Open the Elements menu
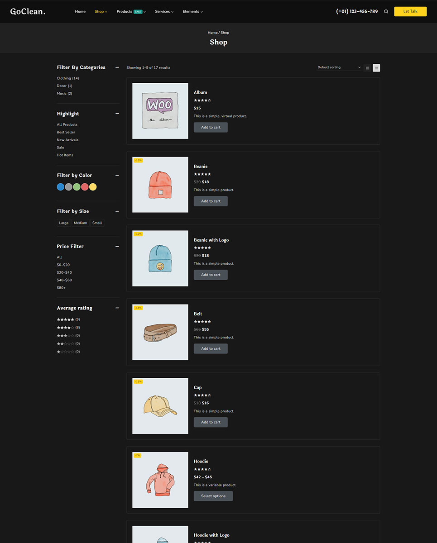The width and height of the screenshot is (437, 543). [x=192, y=12]
